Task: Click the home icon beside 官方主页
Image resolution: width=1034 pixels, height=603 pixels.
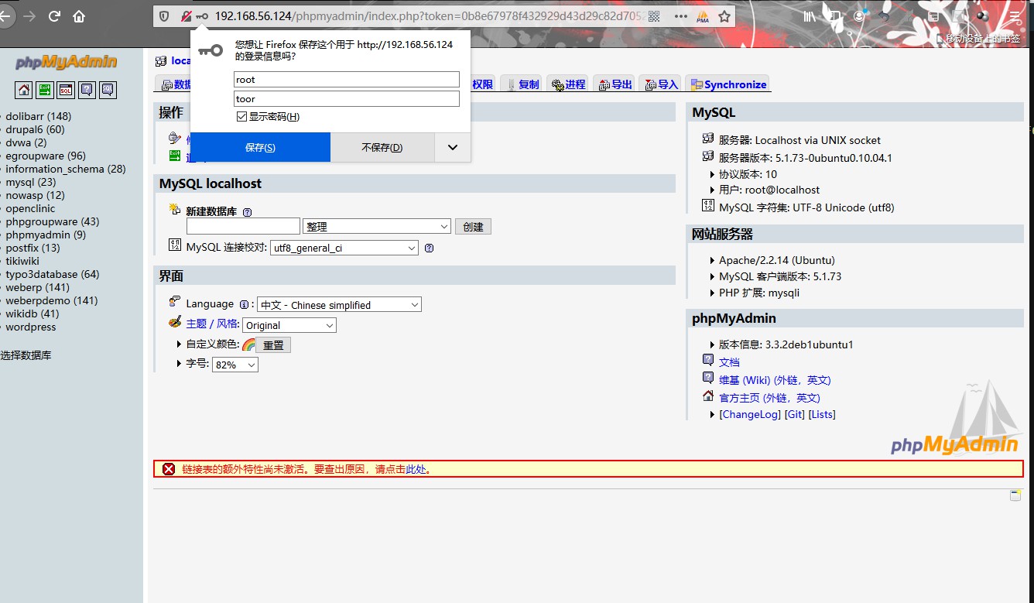Action: [x=708, y=396]
